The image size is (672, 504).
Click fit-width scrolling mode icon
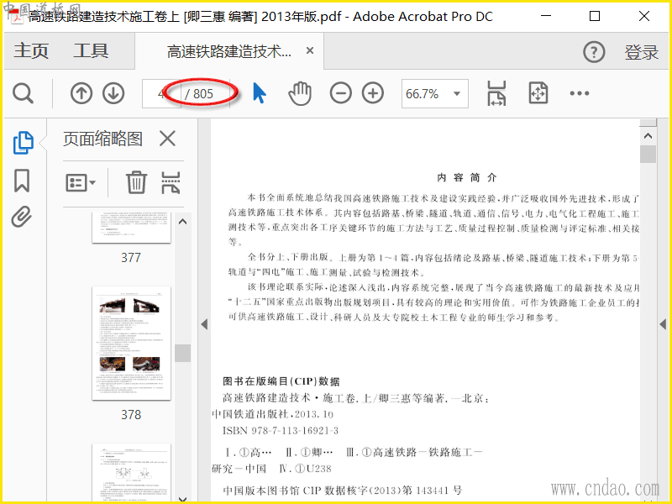(x=496, y=93)
